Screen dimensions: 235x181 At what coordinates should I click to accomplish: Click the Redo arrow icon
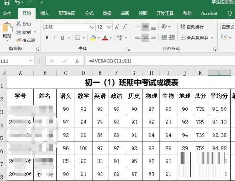(30, 2)
